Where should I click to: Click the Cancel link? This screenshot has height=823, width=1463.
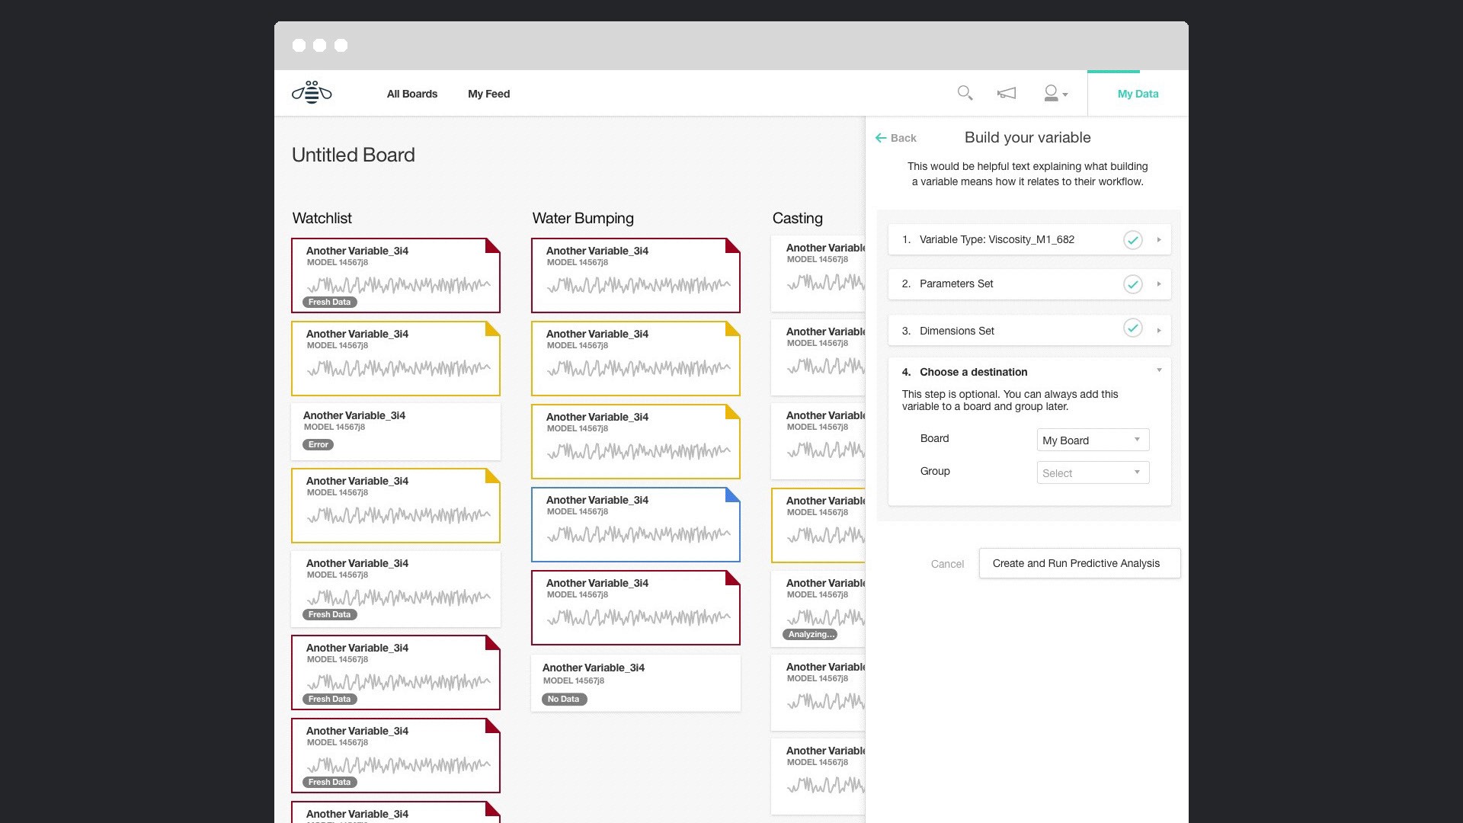[947, 564]
